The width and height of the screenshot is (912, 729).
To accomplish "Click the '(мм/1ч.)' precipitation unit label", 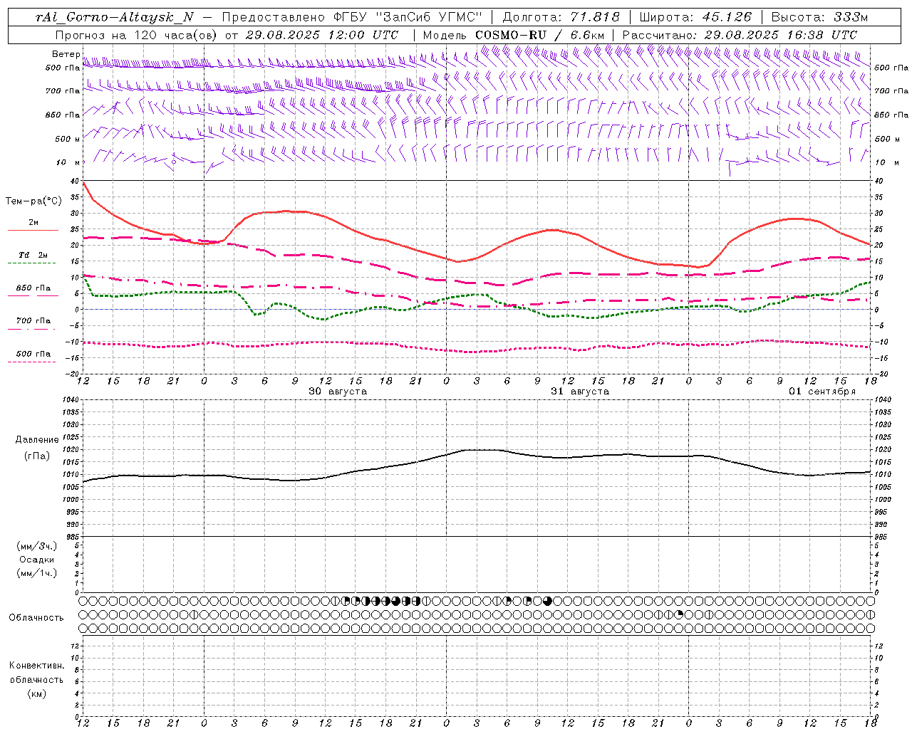I will pos(37,573).
